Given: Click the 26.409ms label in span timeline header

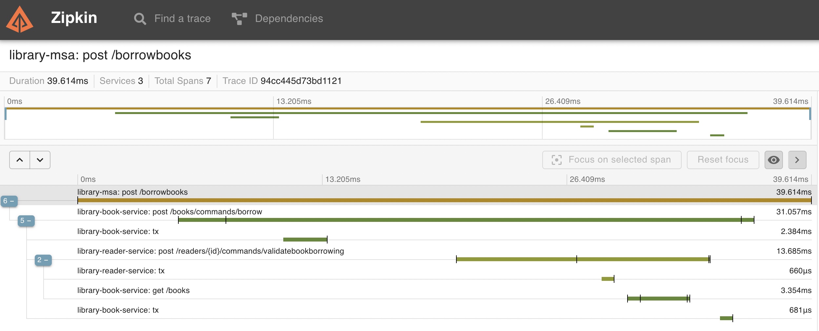Looking at the screenshot, I should [x=587, y=179].
